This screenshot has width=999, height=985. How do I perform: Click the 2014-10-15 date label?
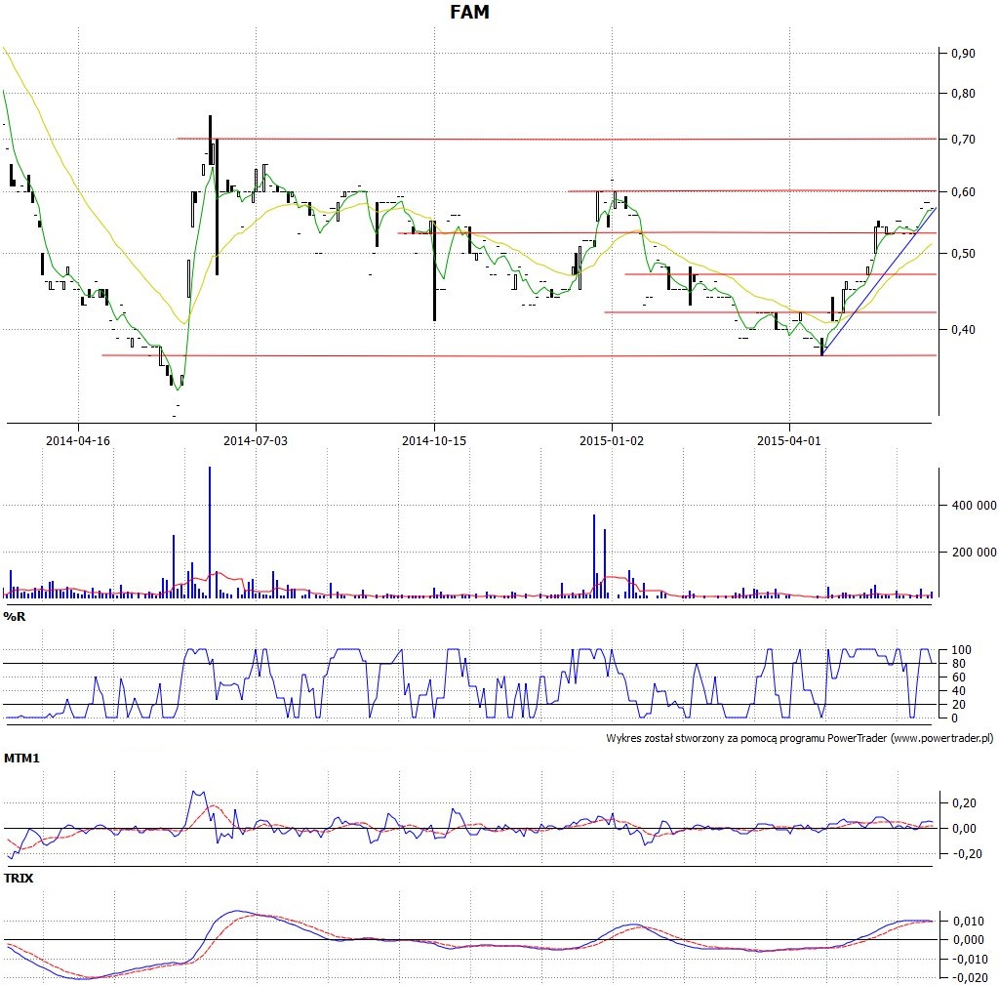point(434,440)
